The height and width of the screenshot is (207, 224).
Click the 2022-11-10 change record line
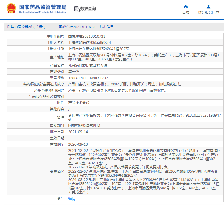(119, 167)
